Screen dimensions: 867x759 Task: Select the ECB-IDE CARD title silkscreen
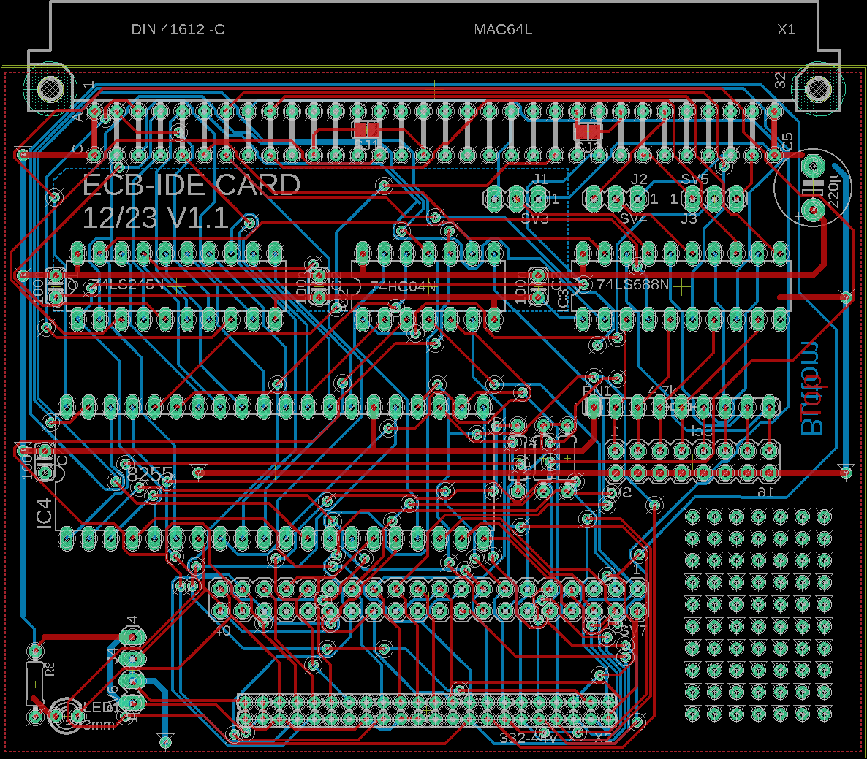(194, 186)
